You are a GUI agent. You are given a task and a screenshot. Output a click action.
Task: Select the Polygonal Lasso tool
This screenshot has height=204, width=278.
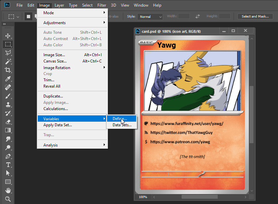coord(8,53)
